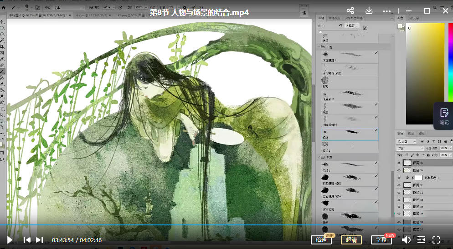The width and height of the screenshot is (453, 249).
Task: Skip to the next video
Action: tap(39, 240)
